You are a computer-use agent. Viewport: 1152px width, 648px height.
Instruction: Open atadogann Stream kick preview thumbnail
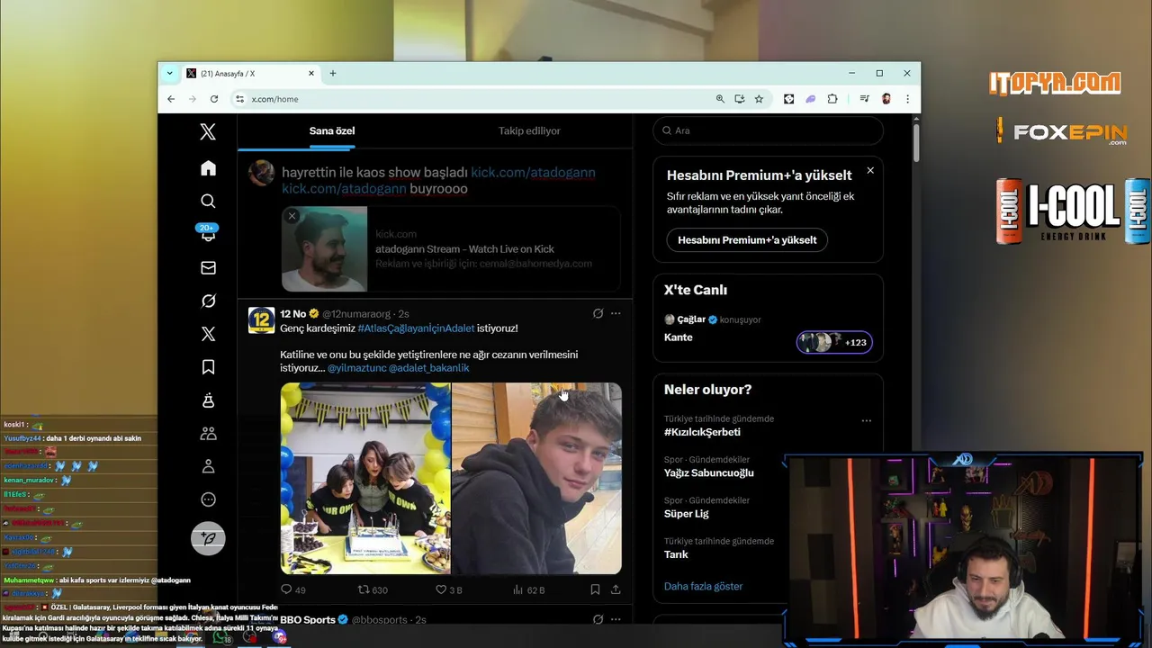coord(324,249)
